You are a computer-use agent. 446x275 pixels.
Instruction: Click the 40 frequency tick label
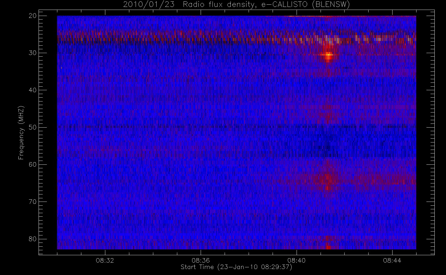point(33,90)
